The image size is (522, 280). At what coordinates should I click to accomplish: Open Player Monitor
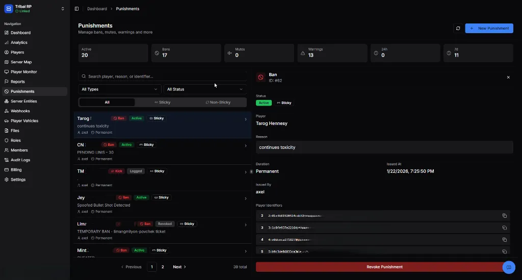(x=23, y=72)
